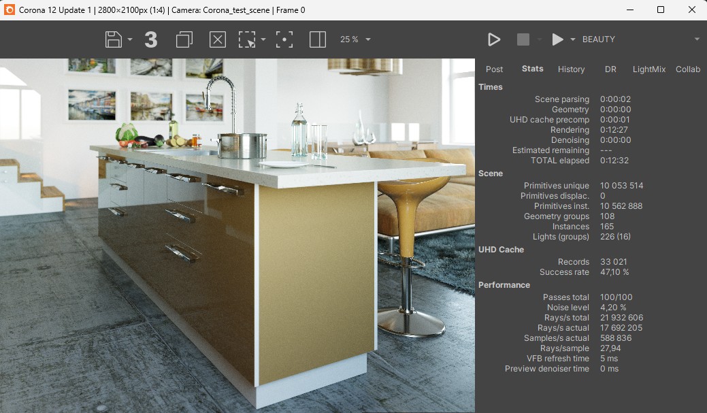Start rendering with the outlined play button
The image size is (707, 413).
[x=494, y=39]
